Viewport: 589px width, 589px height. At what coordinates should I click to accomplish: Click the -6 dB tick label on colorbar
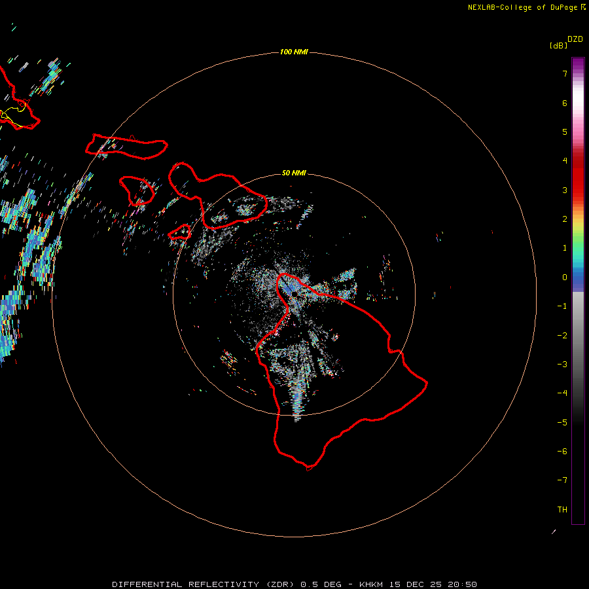[x=562, y=452]
